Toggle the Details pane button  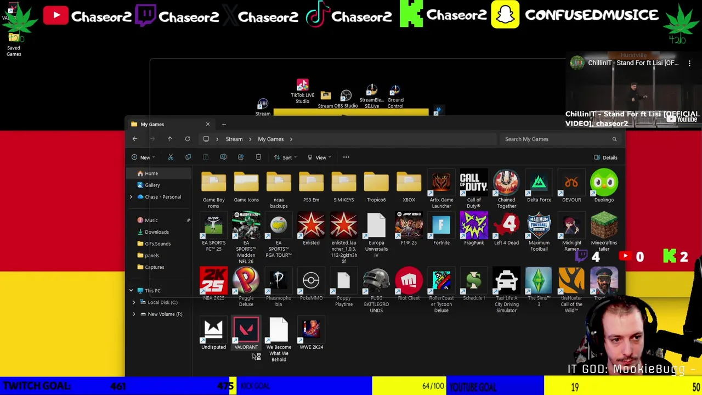click(605, 157)
